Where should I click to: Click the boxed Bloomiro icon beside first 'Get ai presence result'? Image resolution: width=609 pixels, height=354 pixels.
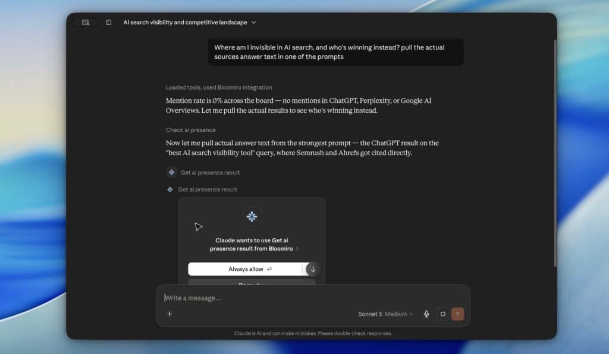point(171,172)
